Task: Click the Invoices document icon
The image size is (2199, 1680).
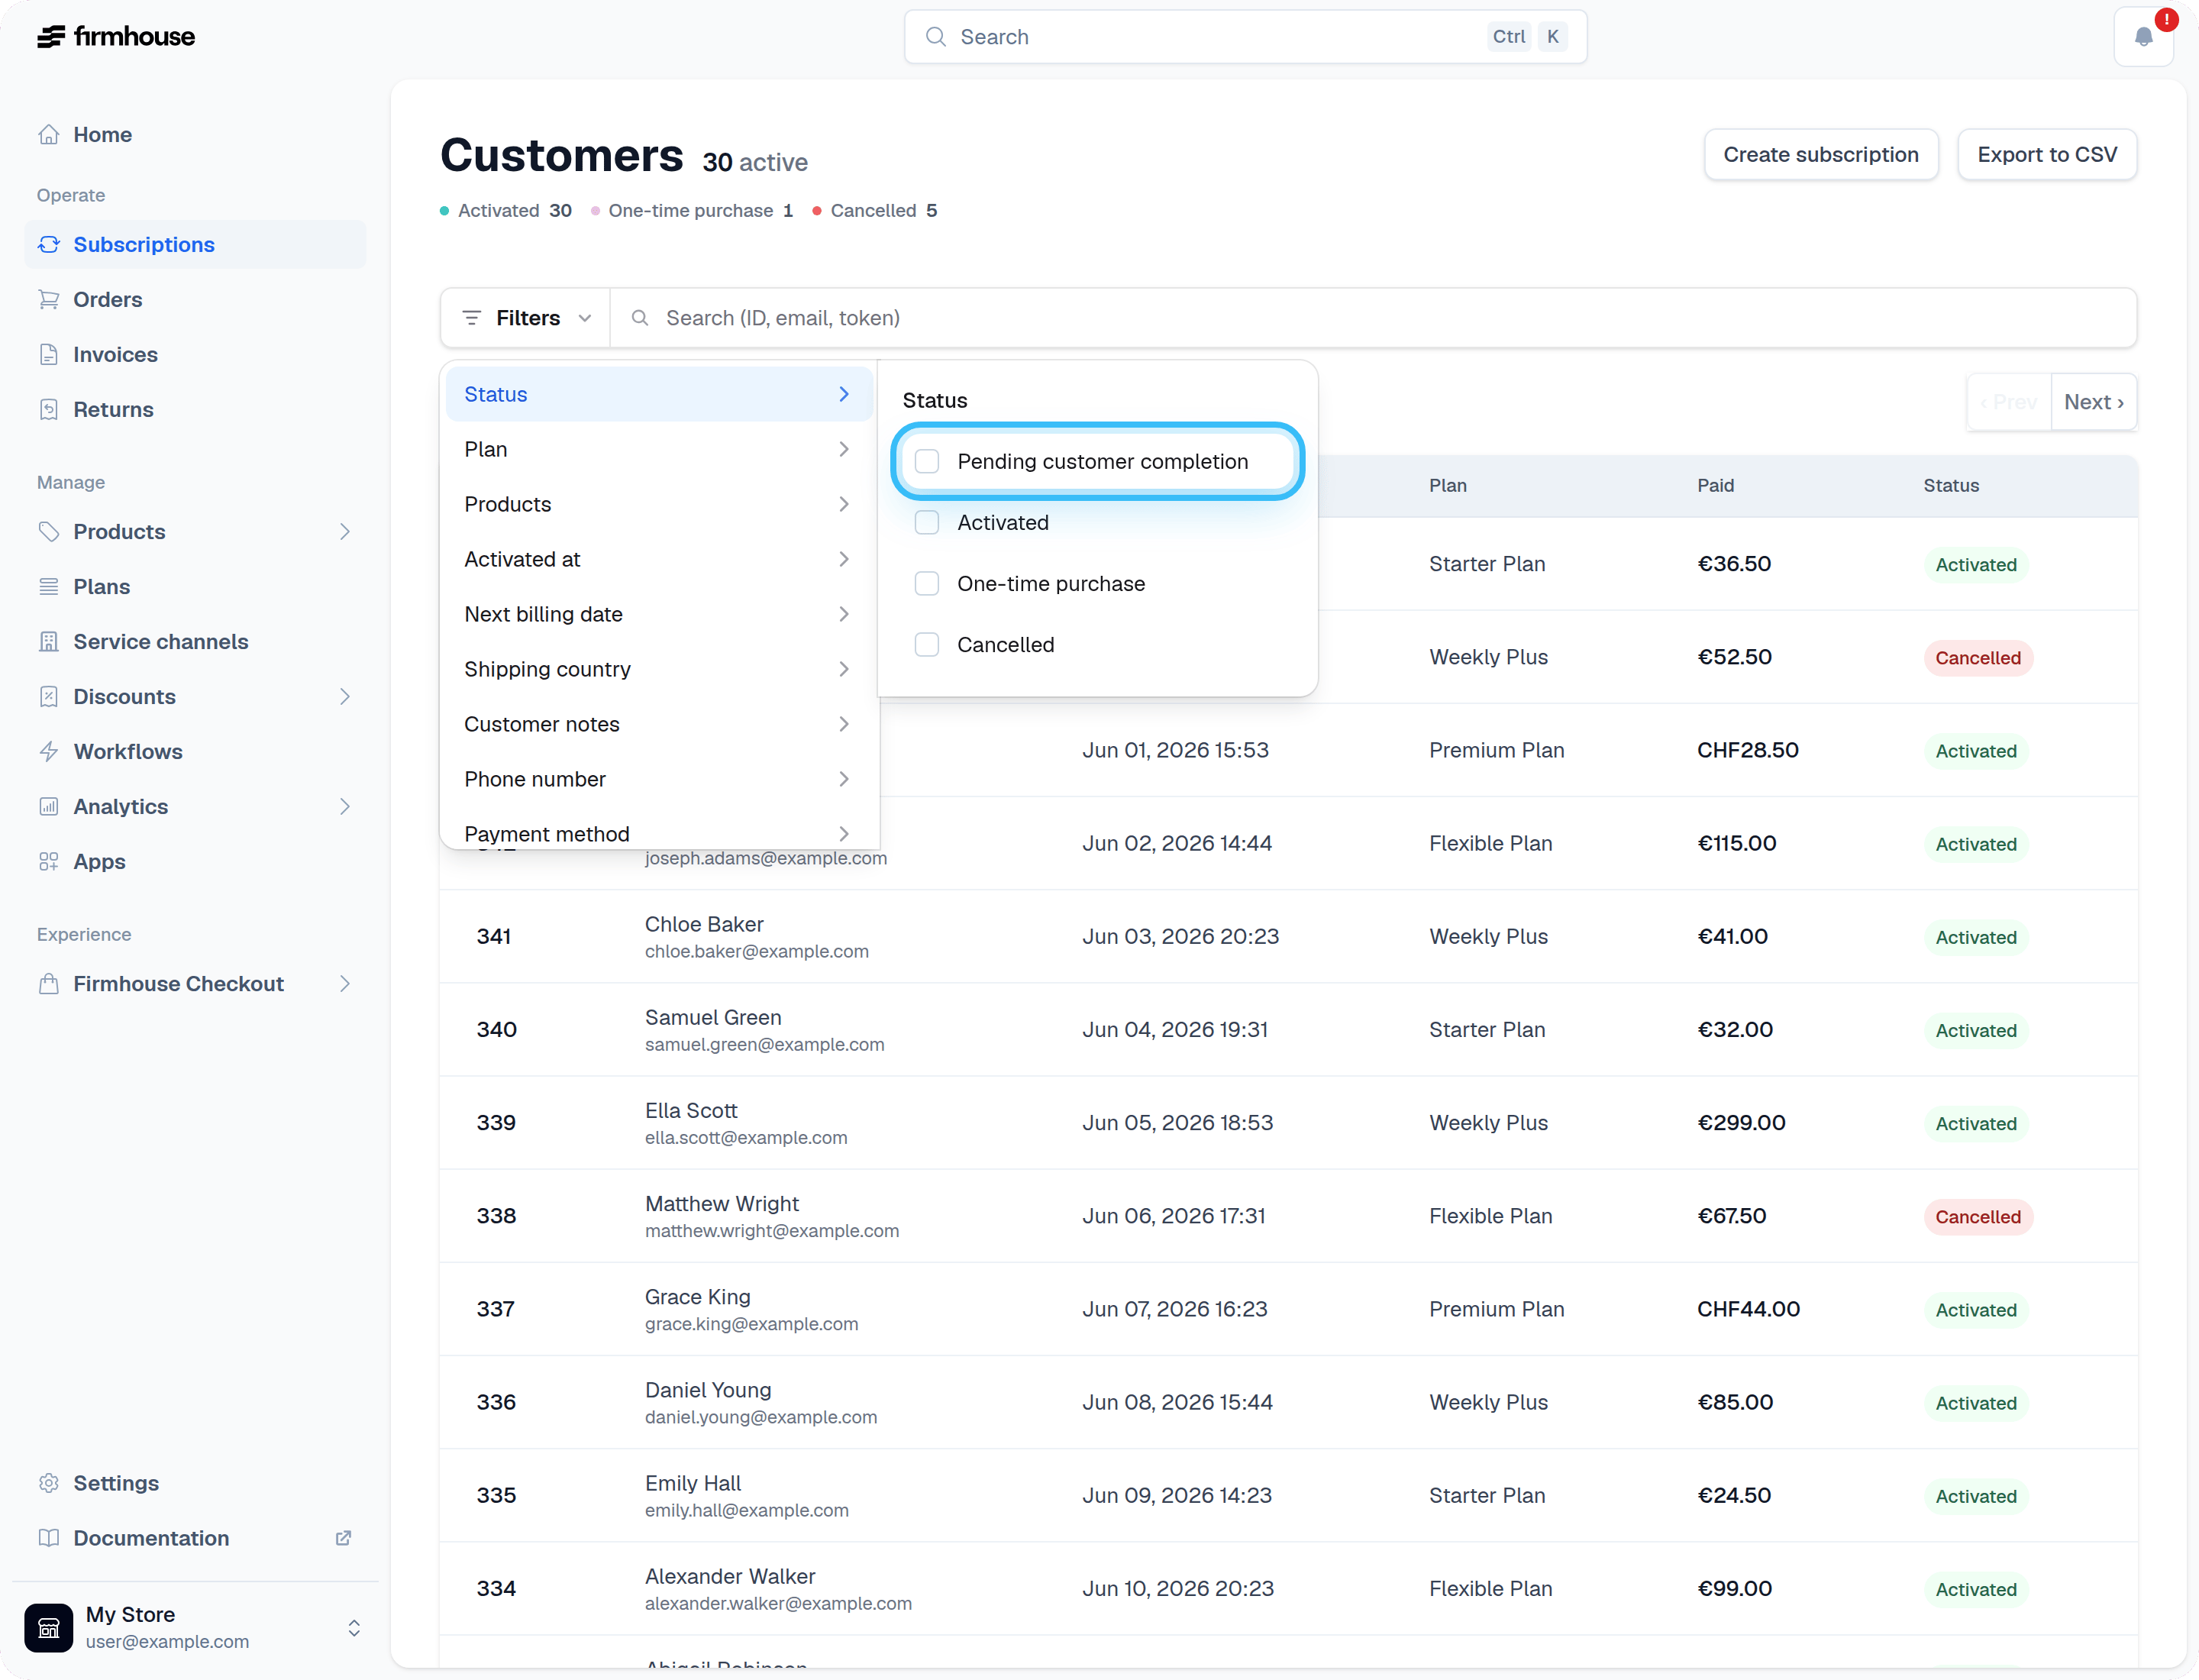Action: (48, 354)
